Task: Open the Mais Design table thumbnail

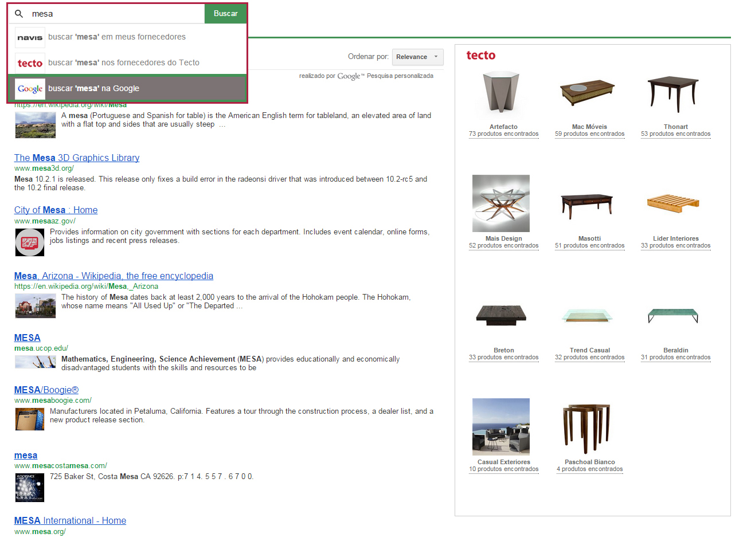Action: coord(501,203)
